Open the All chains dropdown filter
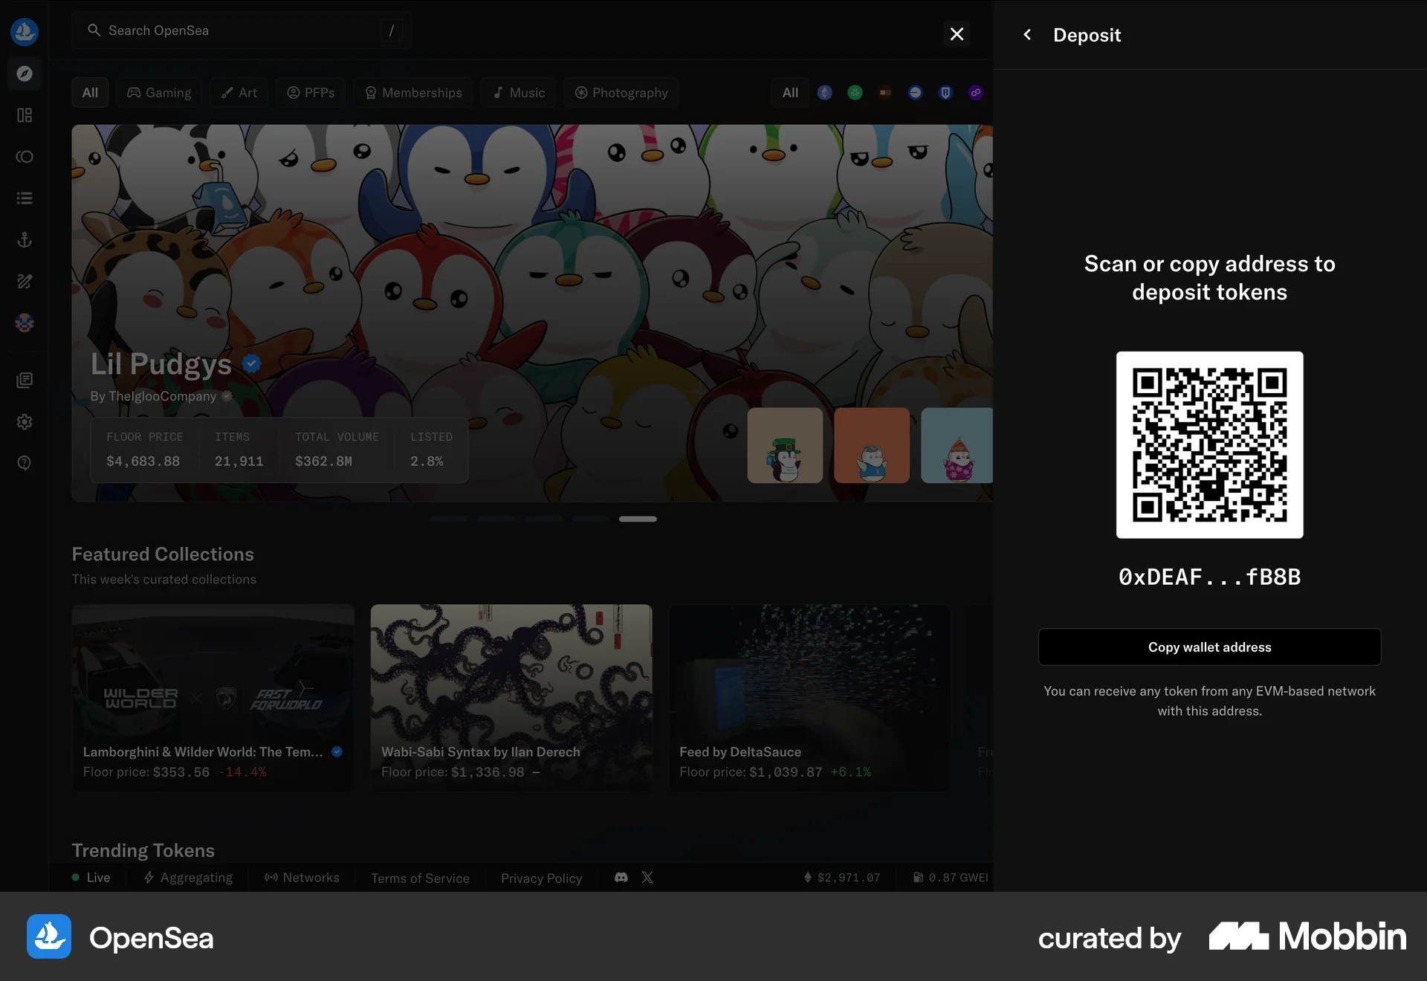This screenshot has height=981, width=1427. pyautogui.click(x=790, y=92)
